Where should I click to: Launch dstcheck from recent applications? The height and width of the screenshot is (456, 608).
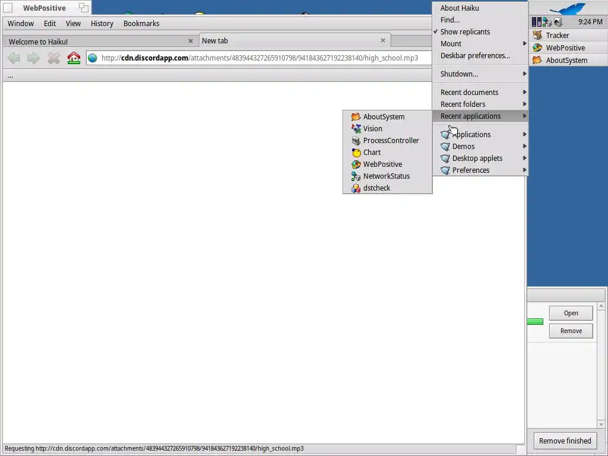(387, 188)
